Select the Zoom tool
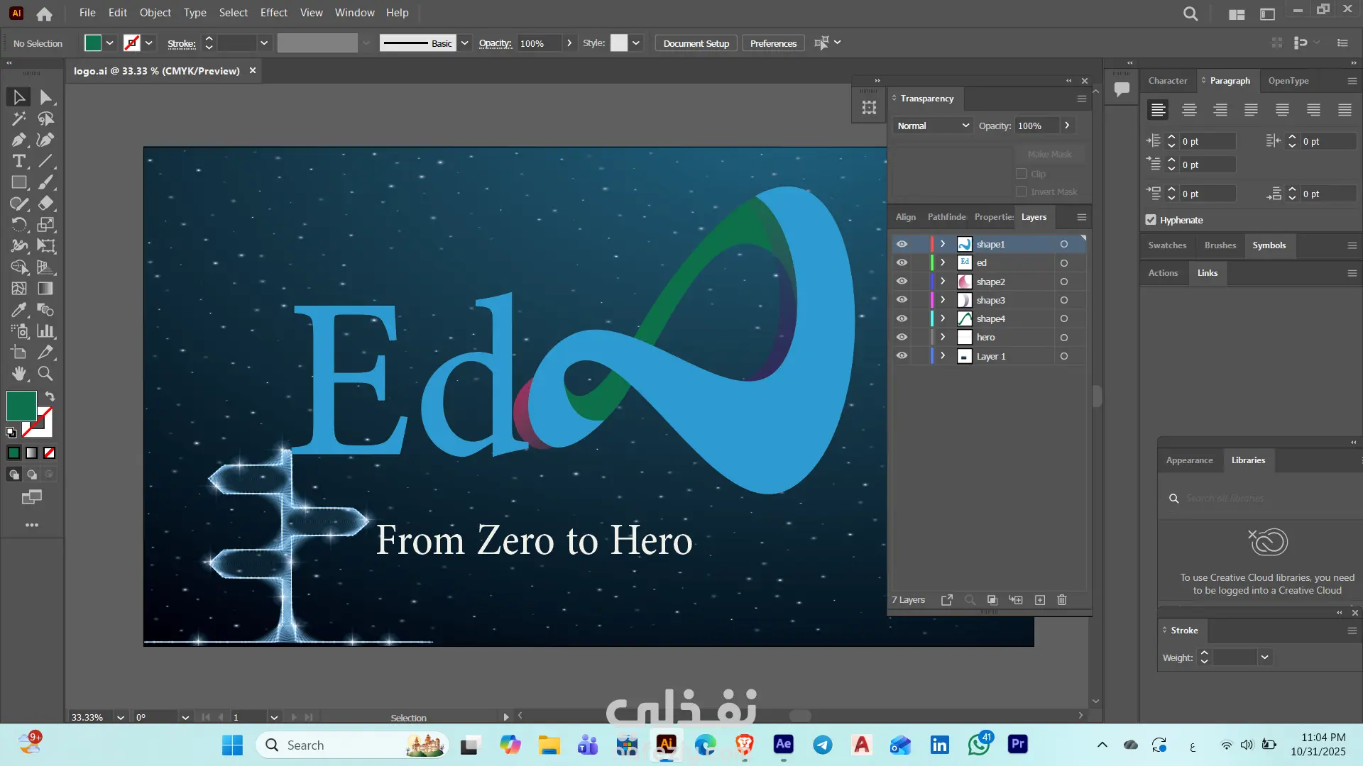The width and height of the screenshot is (1363, 766). pyautogui.click(x=45, y=374)
